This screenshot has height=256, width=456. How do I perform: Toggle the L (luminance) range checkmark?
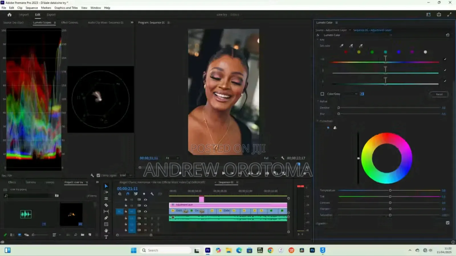click(x=445, y=81)
